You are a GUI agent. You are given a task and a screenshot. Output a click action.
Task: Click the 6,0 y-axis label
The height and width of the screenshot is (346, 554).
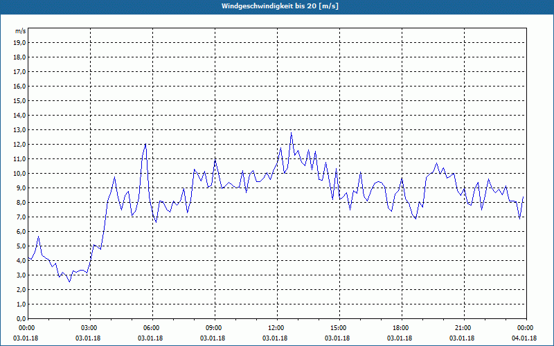(x=21, y=232)
